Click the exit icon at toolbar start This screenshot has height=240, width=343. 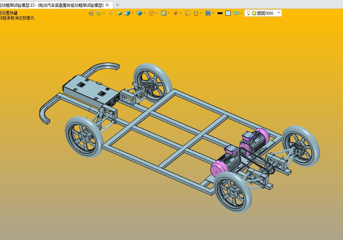click(91, 13)
